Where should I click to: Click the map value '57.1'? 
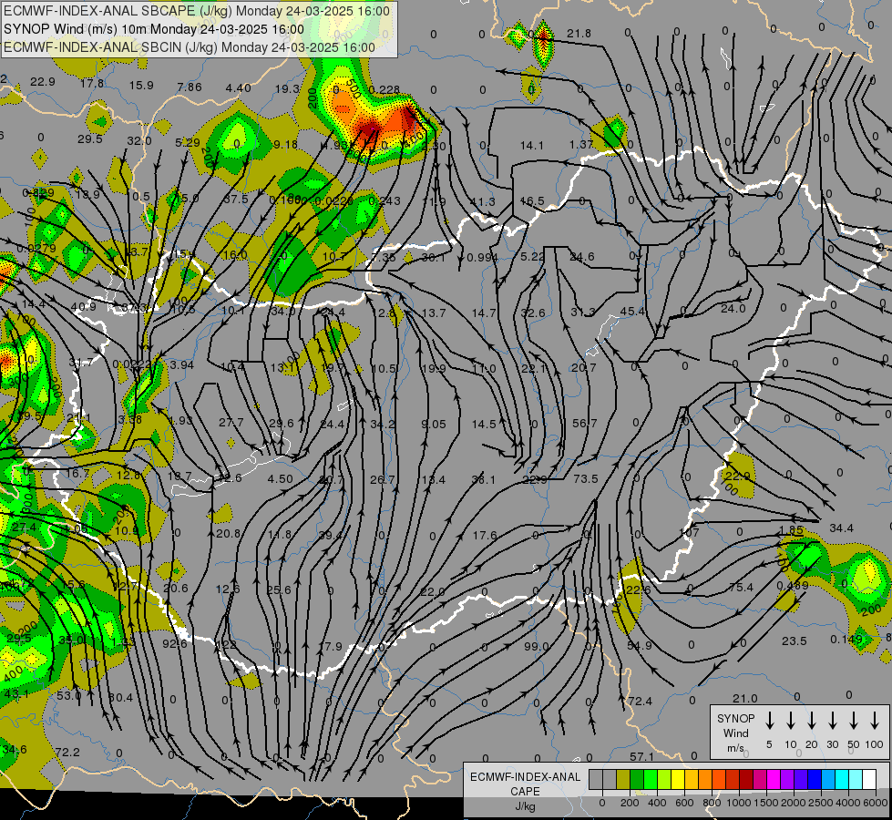641,756
